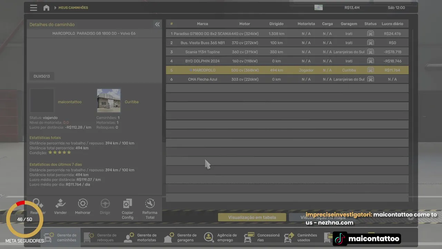442x249 pixels.
Task: Click license plate DUX5G13 label
Action: point(42,76)
